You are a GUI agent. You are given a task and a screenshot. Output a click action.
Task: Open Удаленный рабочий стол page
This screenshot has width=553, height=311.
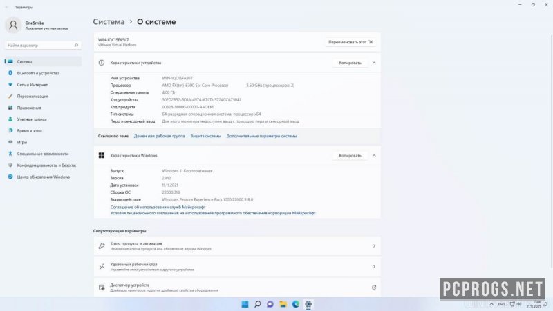click(x=237, y=267)
